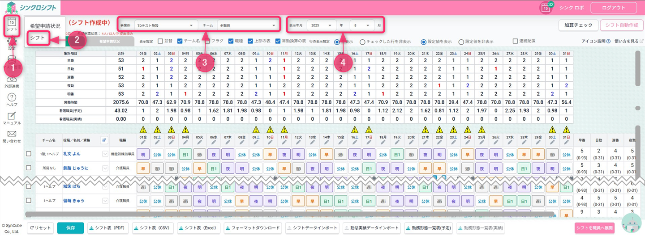Open the 事業所 dropdown showing TDテスト施設
The width and height of the screenshot is (645, 236).
point(166,25)
